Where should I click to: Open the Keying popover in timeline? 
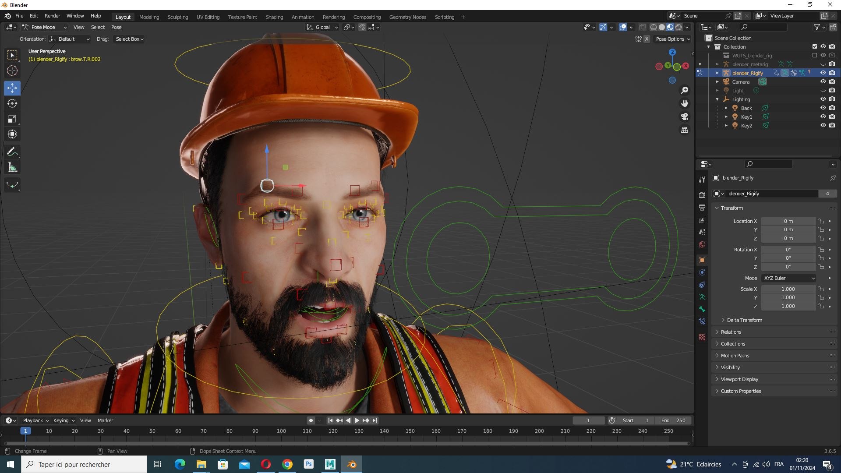pos(64,420)
